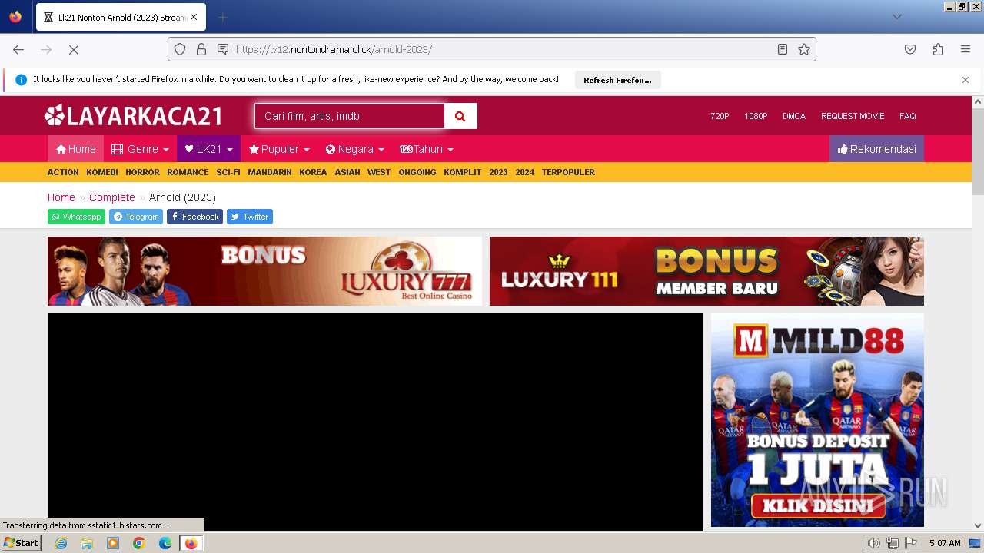Launch Microsoft Edge from taskbar
Screen dimensions: 984x553
click(165, 543)
